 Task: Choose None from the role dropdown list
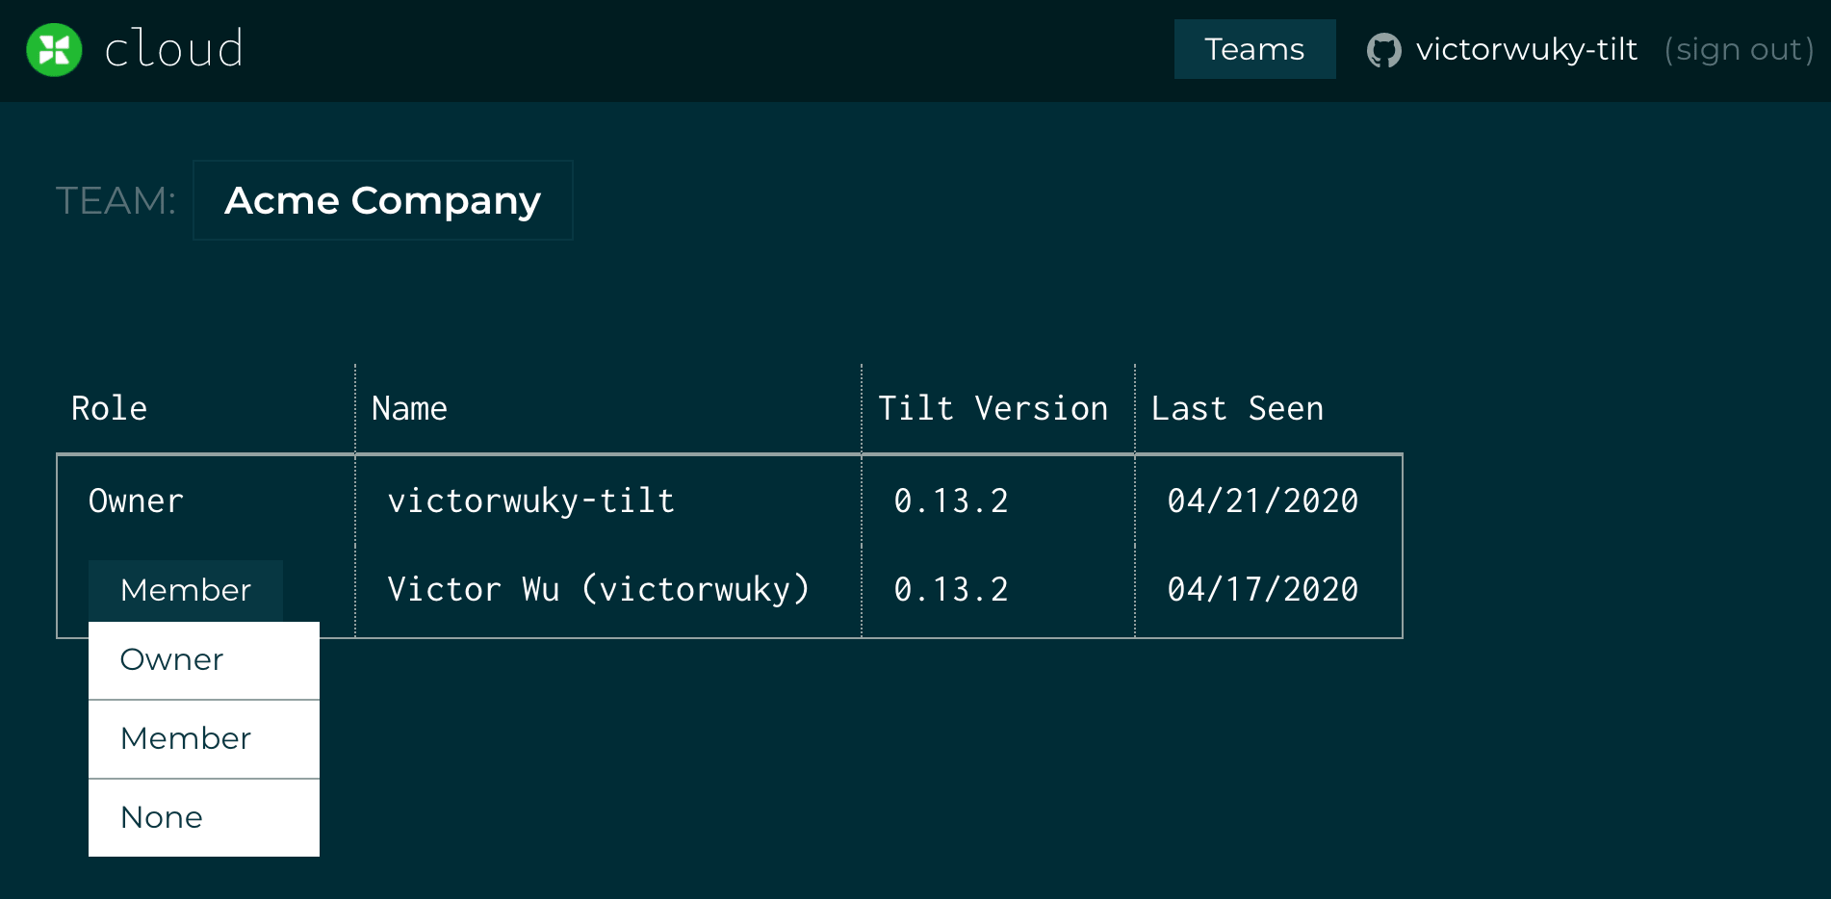[x=204, y=818]
